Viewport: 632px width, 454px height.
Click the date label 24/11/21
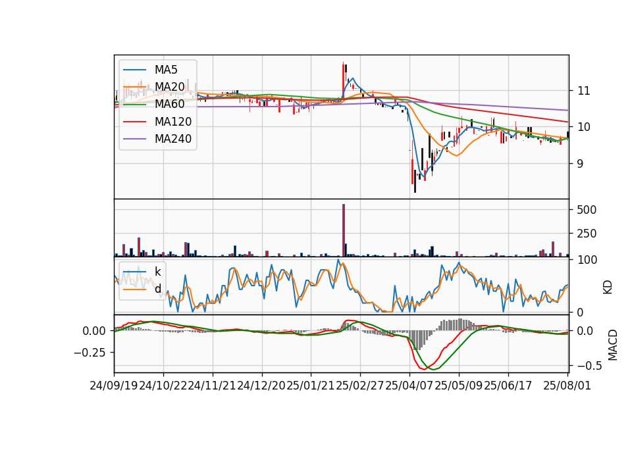[213, 386]
